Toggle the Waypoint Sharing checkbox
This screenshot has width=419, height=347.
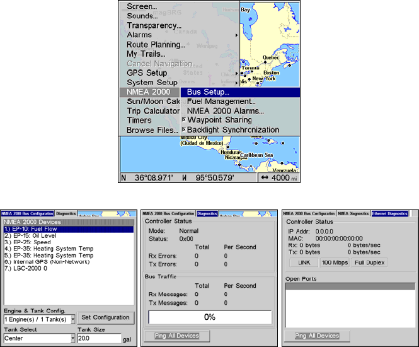pyautogui.click(x=184, y=120)
